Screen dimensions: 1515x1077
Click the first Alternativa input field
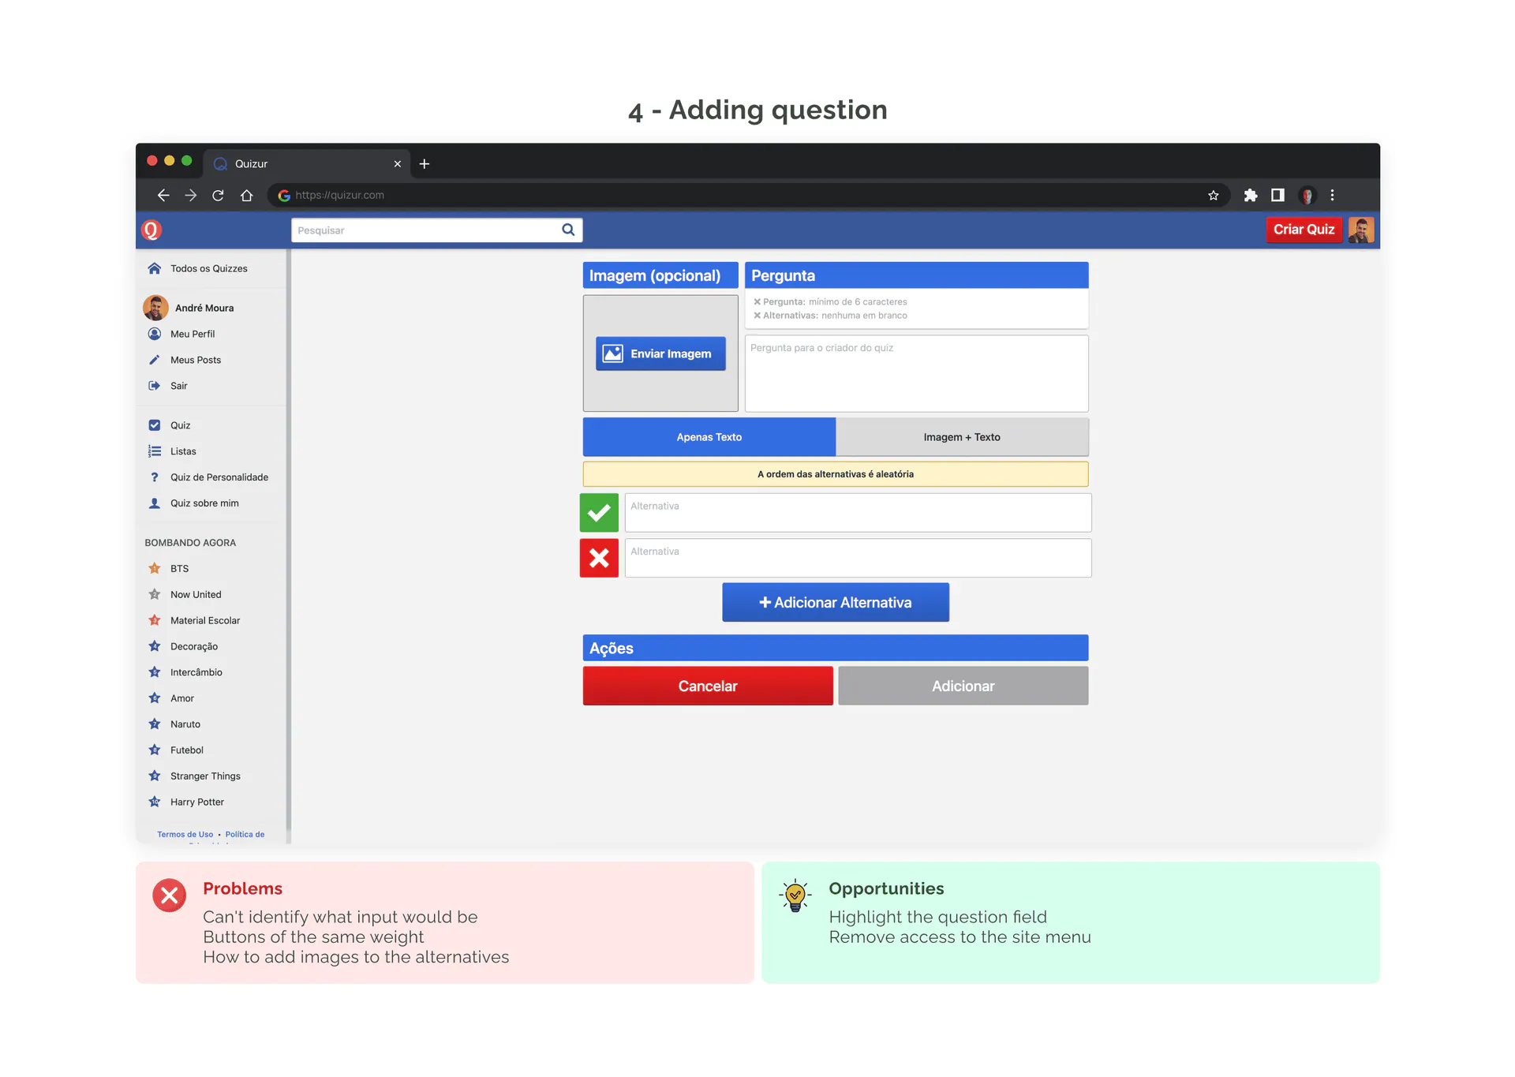(x=858, y=513)
